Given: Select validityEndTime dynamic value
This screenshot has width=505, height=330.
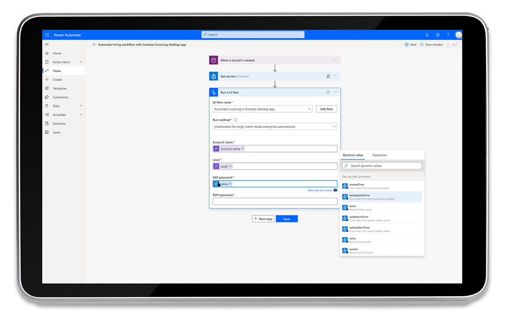Looking at the screenshot, I should [382, 218].
